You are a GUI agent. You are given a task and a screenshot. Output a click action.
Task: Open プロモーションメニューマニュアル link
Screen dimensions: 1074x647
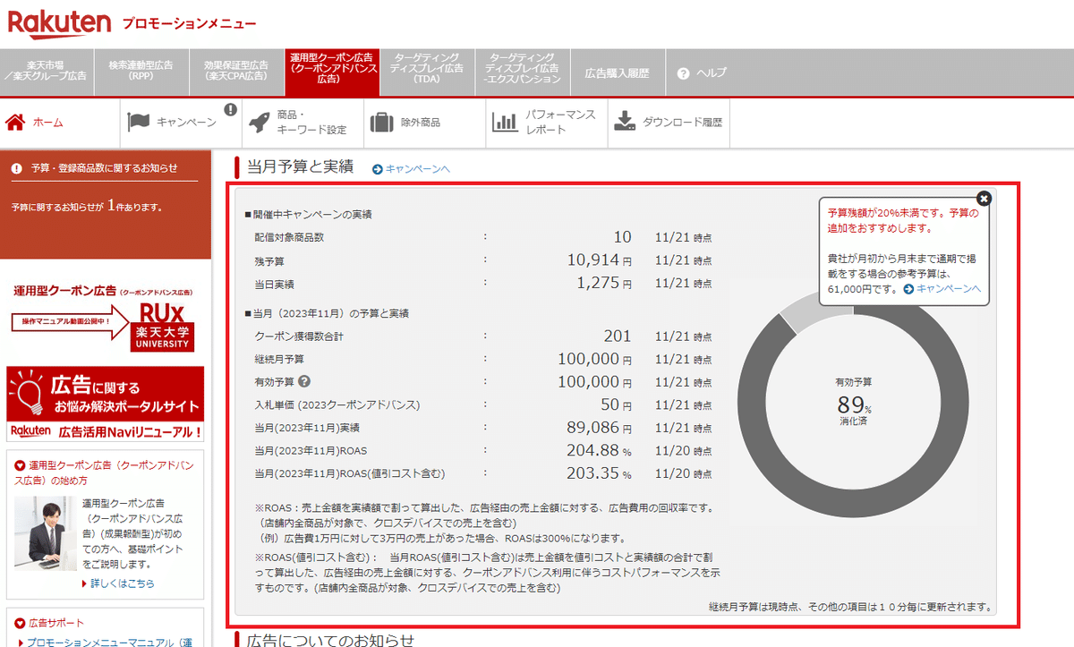(x=109, y=641)
